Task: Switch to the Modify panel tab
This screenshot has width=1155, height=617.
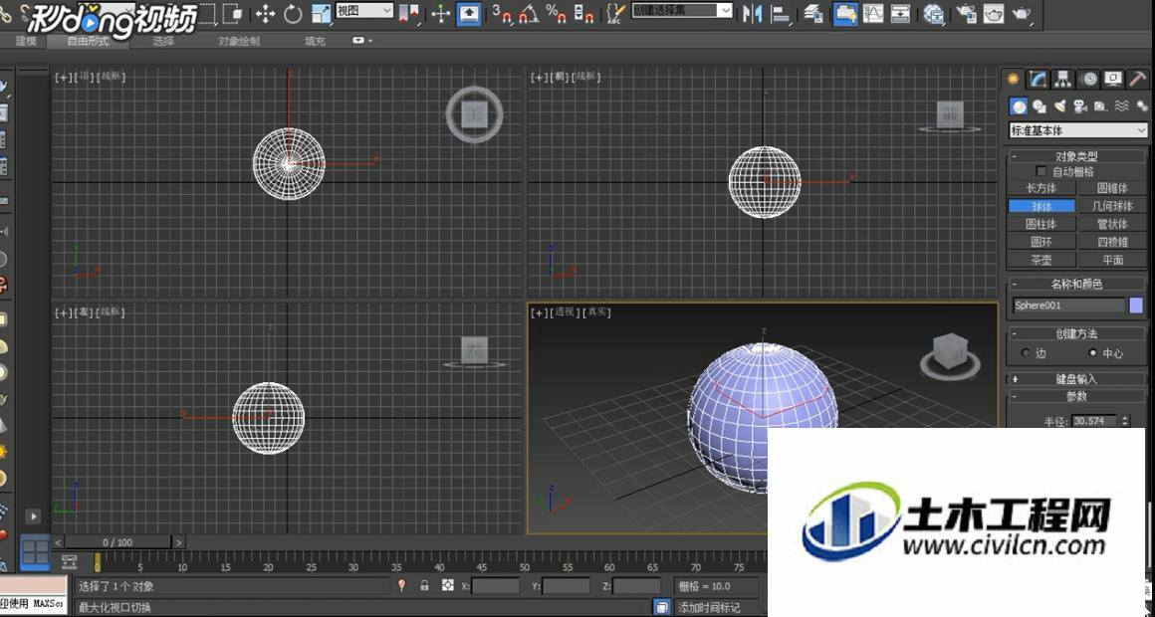Action: [x=1038, y=79]
